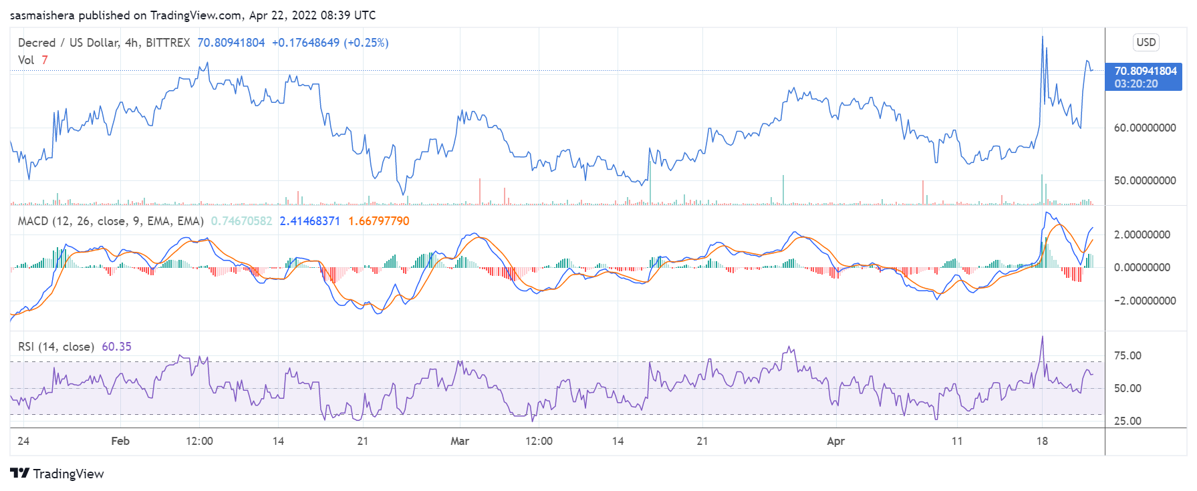Click the 60.00000000 price axis label

1145,128
